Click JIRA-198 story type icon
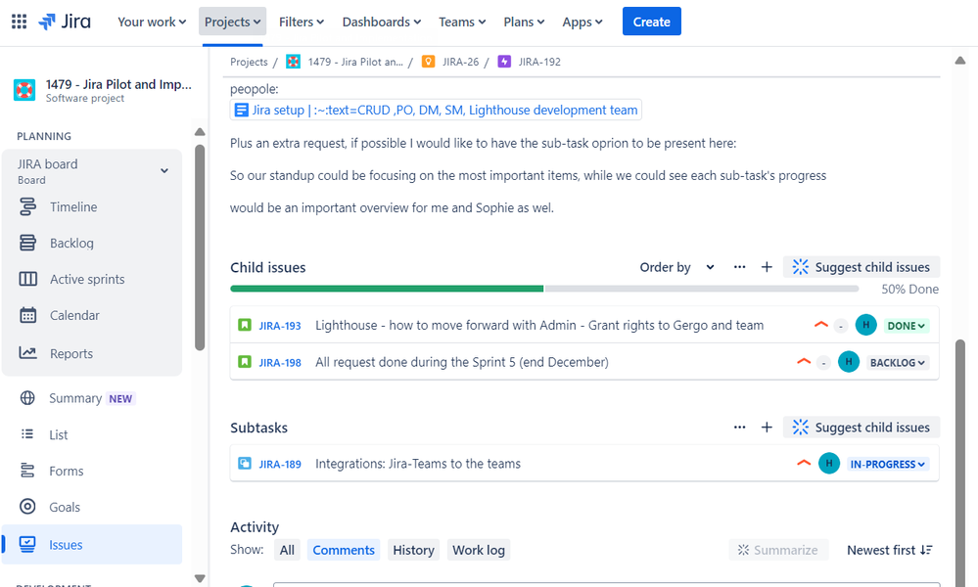 coord(245,362)
